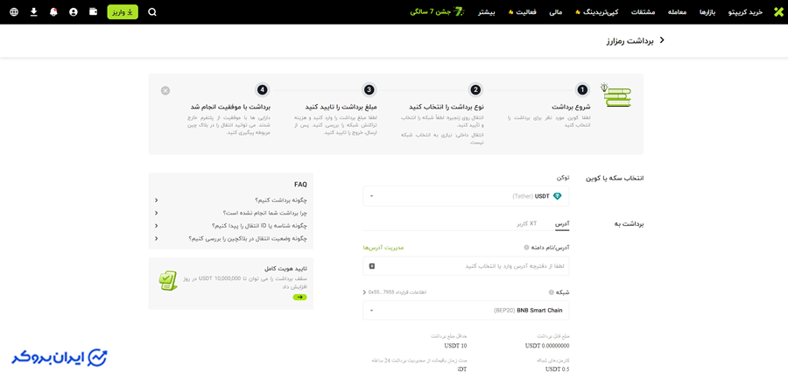Viewport: 788px width, 372px height.
Task: Go back using arrow beside برداشت رمزارز
Action: click(x=662, y=40)
